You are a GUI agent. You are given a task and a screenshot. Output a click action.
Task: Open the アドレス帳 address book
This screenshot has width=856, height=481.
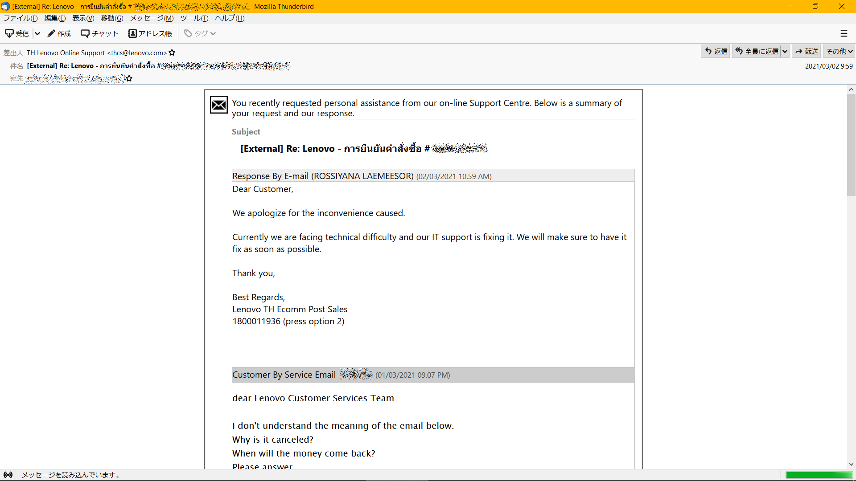pyautogui.click(x=150, y=33)
